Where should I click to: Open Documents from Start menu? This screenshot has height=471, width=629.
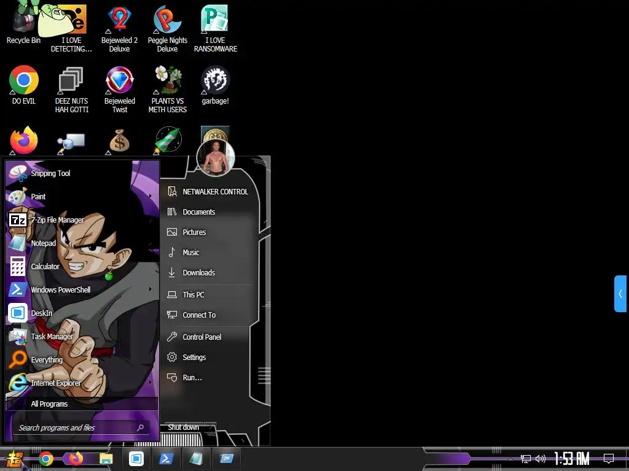pyautogui.click(x=209, y=212)
